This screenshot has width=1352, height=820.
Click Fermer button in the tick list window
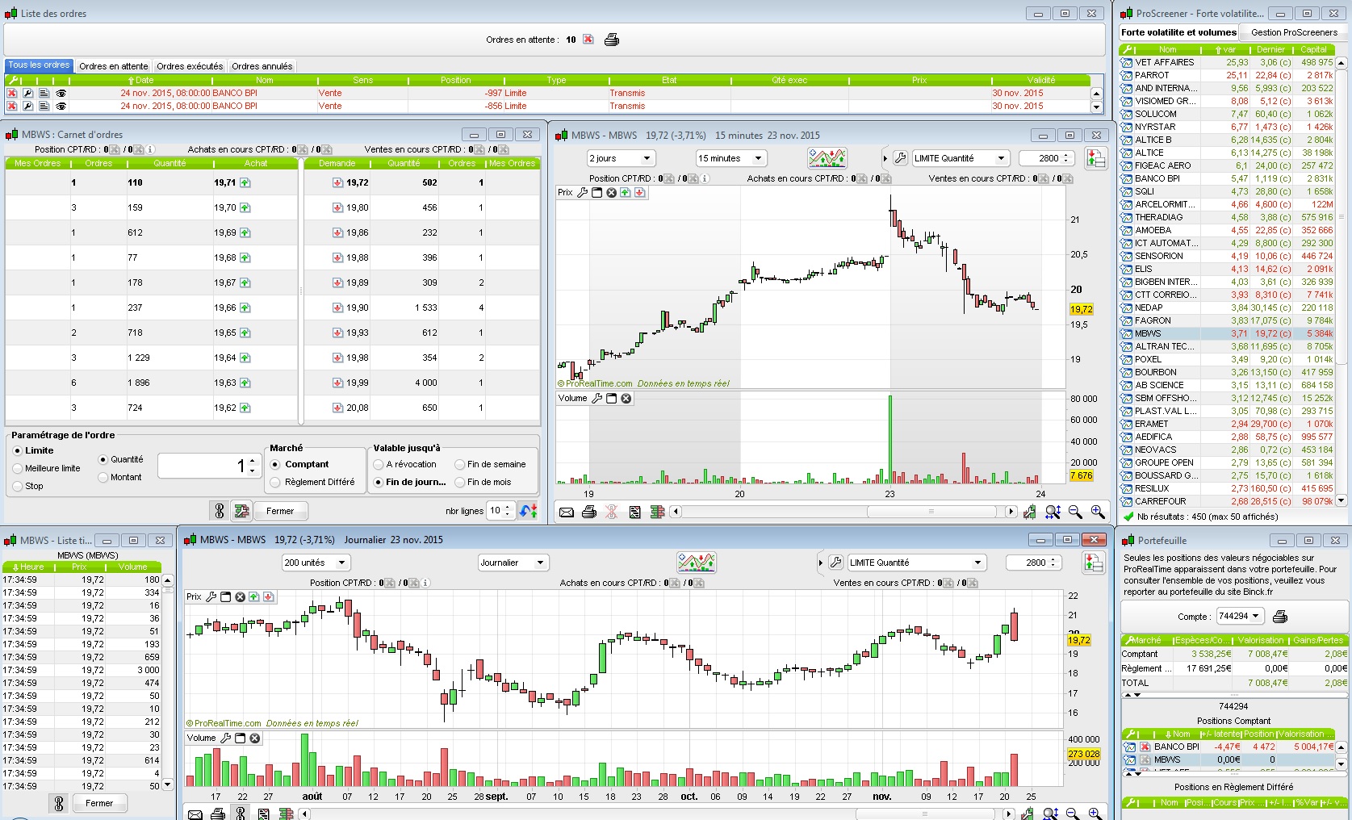(99, 803)
